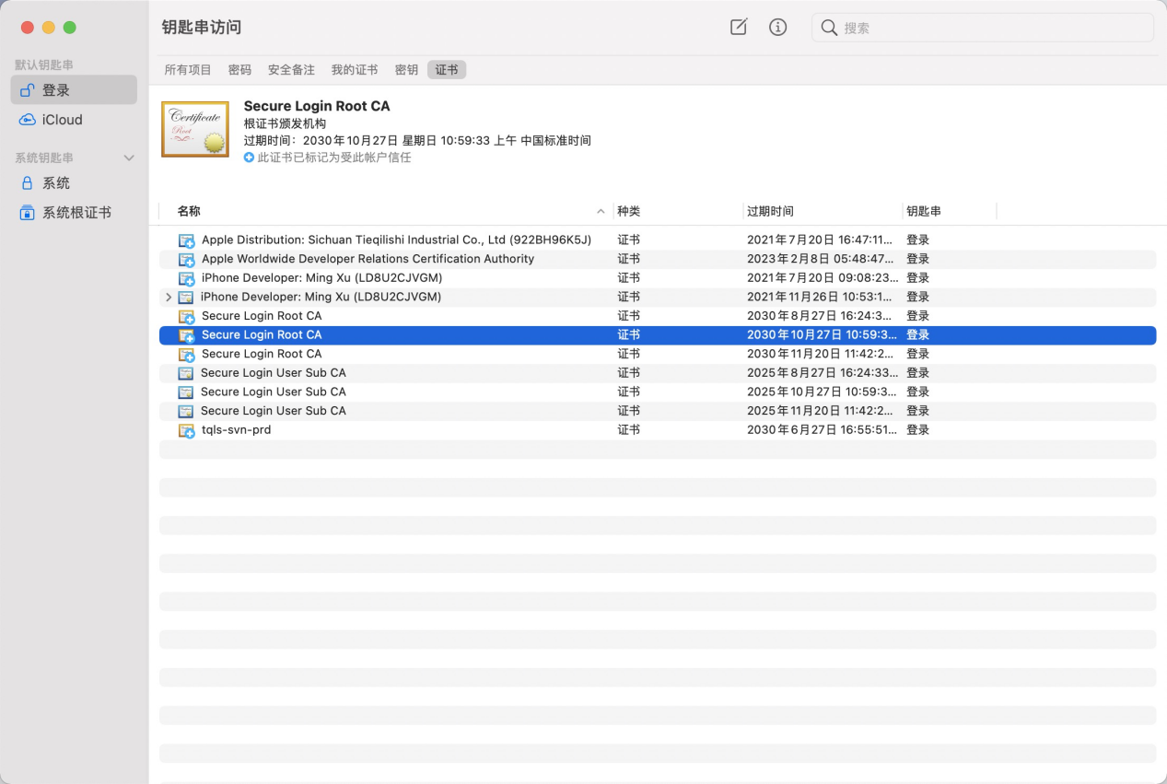The image size is (1167, 784).
Task: Click icon of Root CA expiring 2030年11月20日
Action: tap(186, 355)
